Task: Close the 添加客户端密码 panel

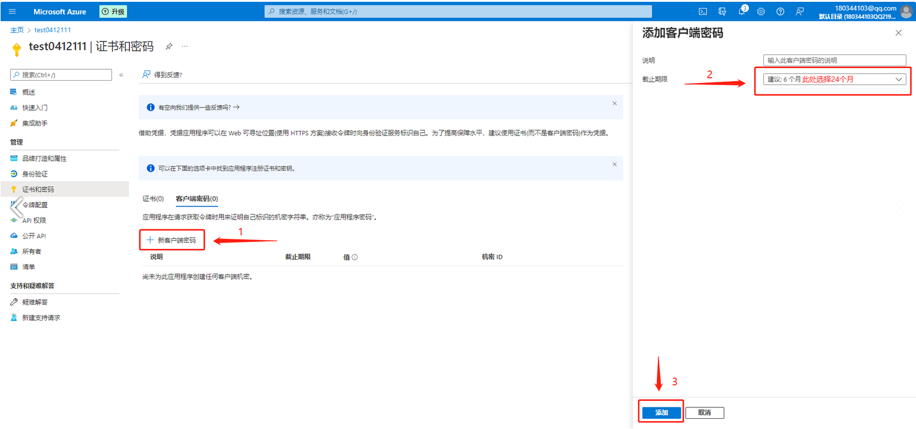Action: point(898,33)
